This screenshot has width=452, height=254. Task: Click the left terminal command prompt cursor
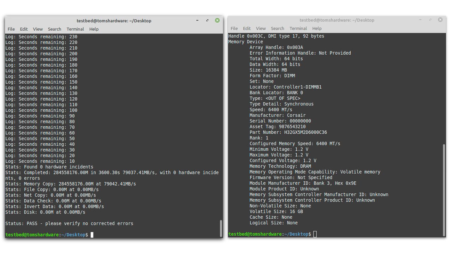click(92, 235)
